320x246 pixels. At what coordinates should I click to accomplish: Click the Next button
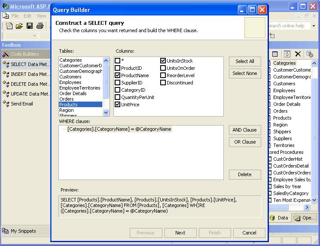(x=180, y=233)
